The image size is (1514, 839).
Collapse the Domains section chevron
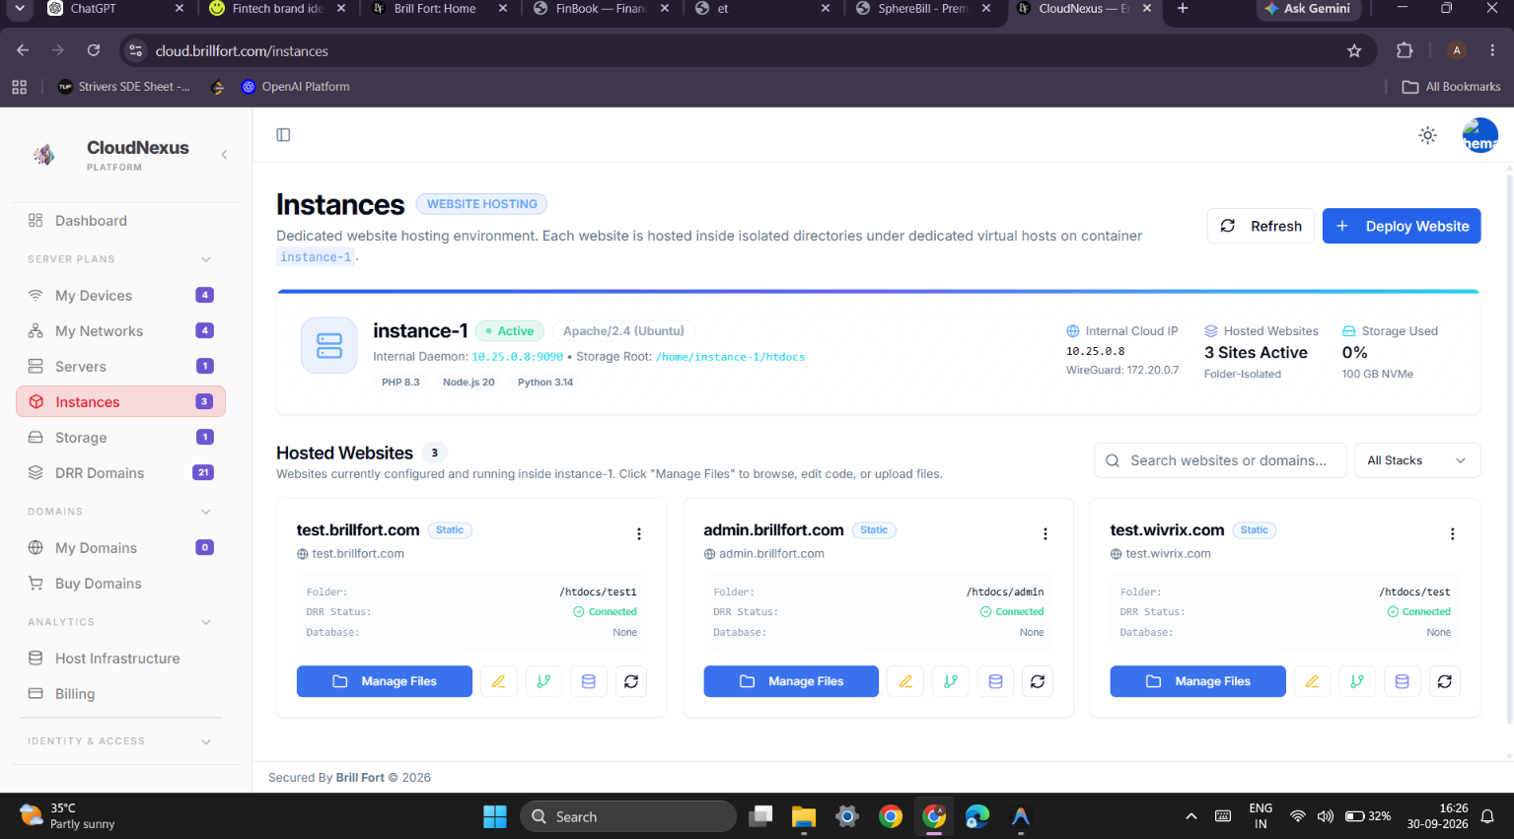tap(206, 512)
